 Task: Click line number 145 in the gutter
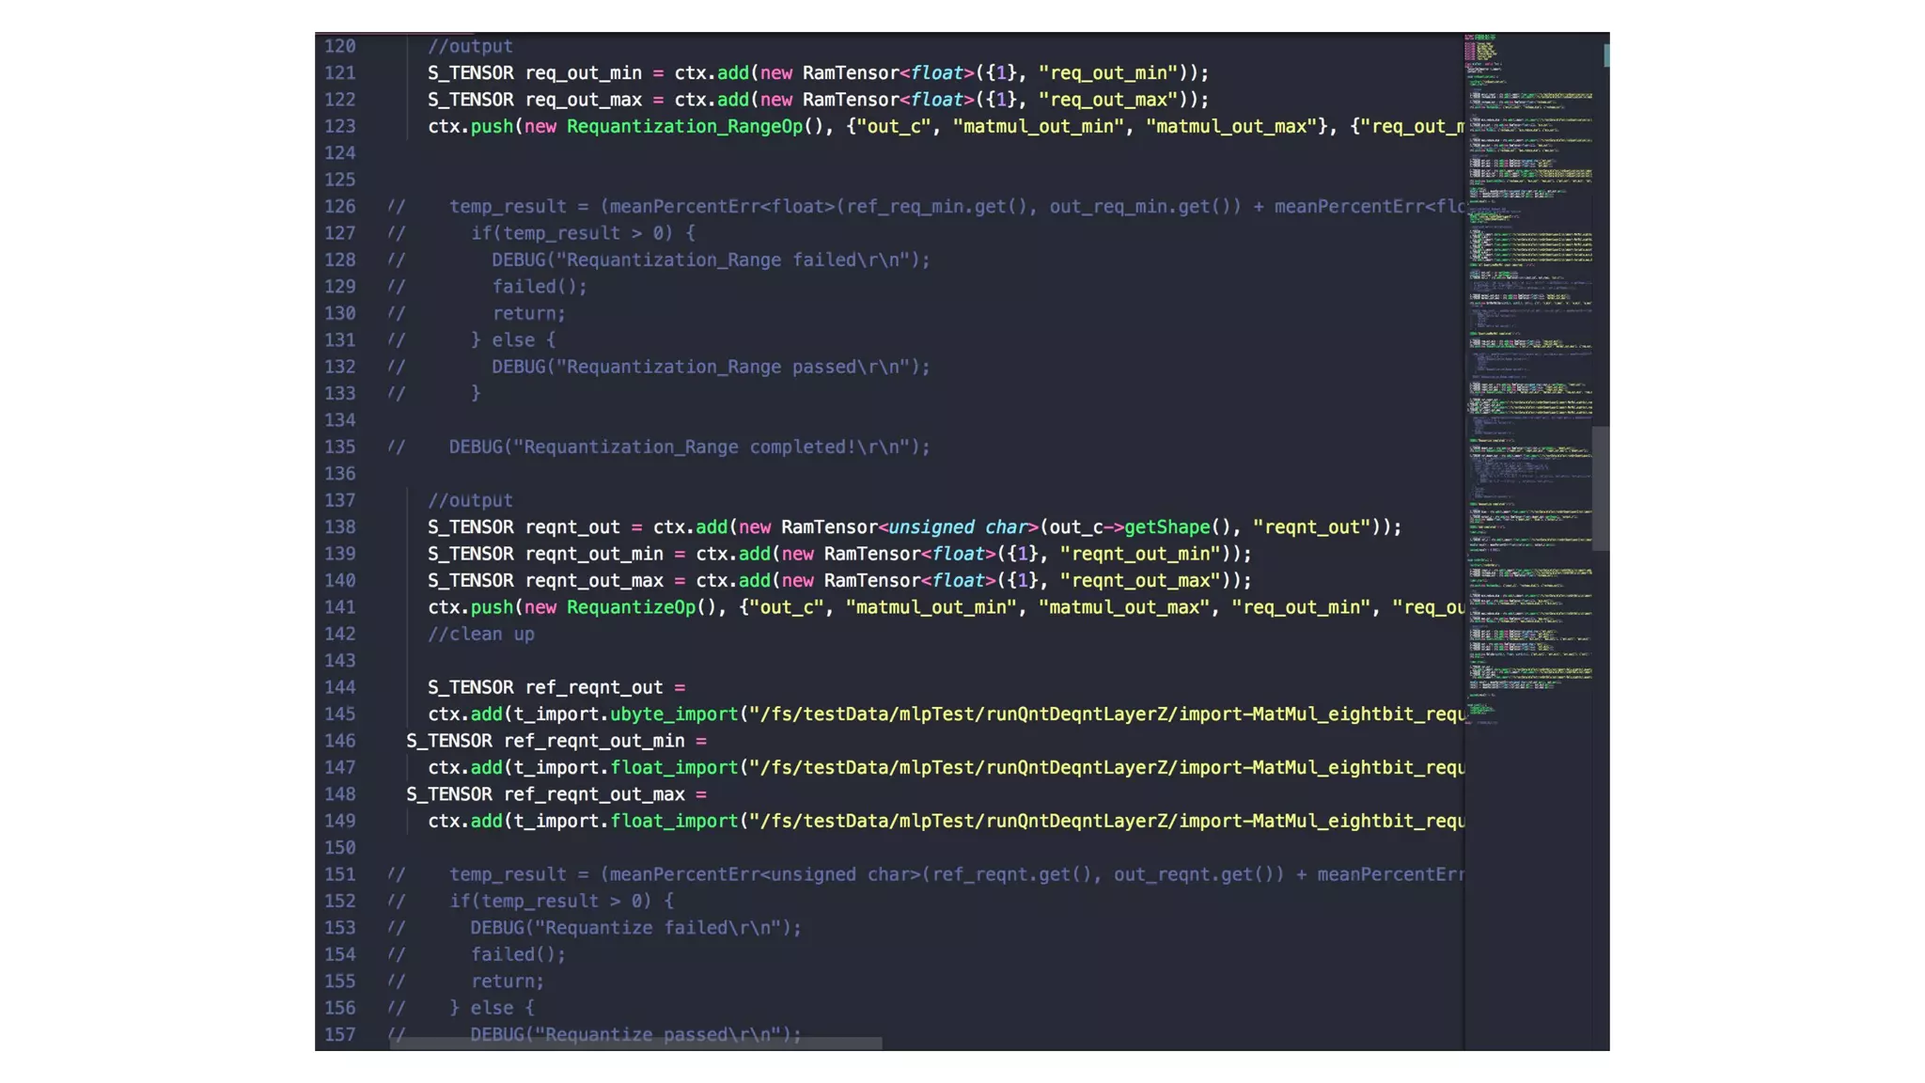pyautogui.click(x=340, y=714)
